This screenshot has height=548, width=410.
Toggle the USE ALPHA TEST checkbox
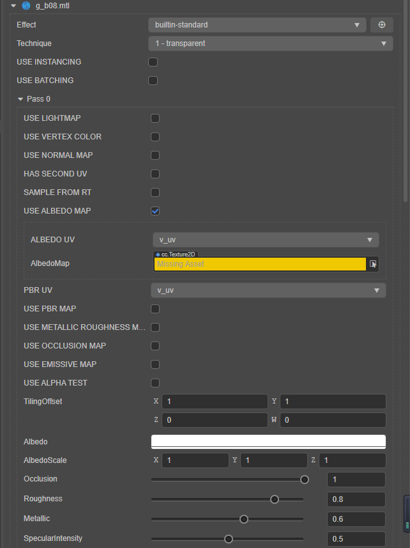coord(155,383)
